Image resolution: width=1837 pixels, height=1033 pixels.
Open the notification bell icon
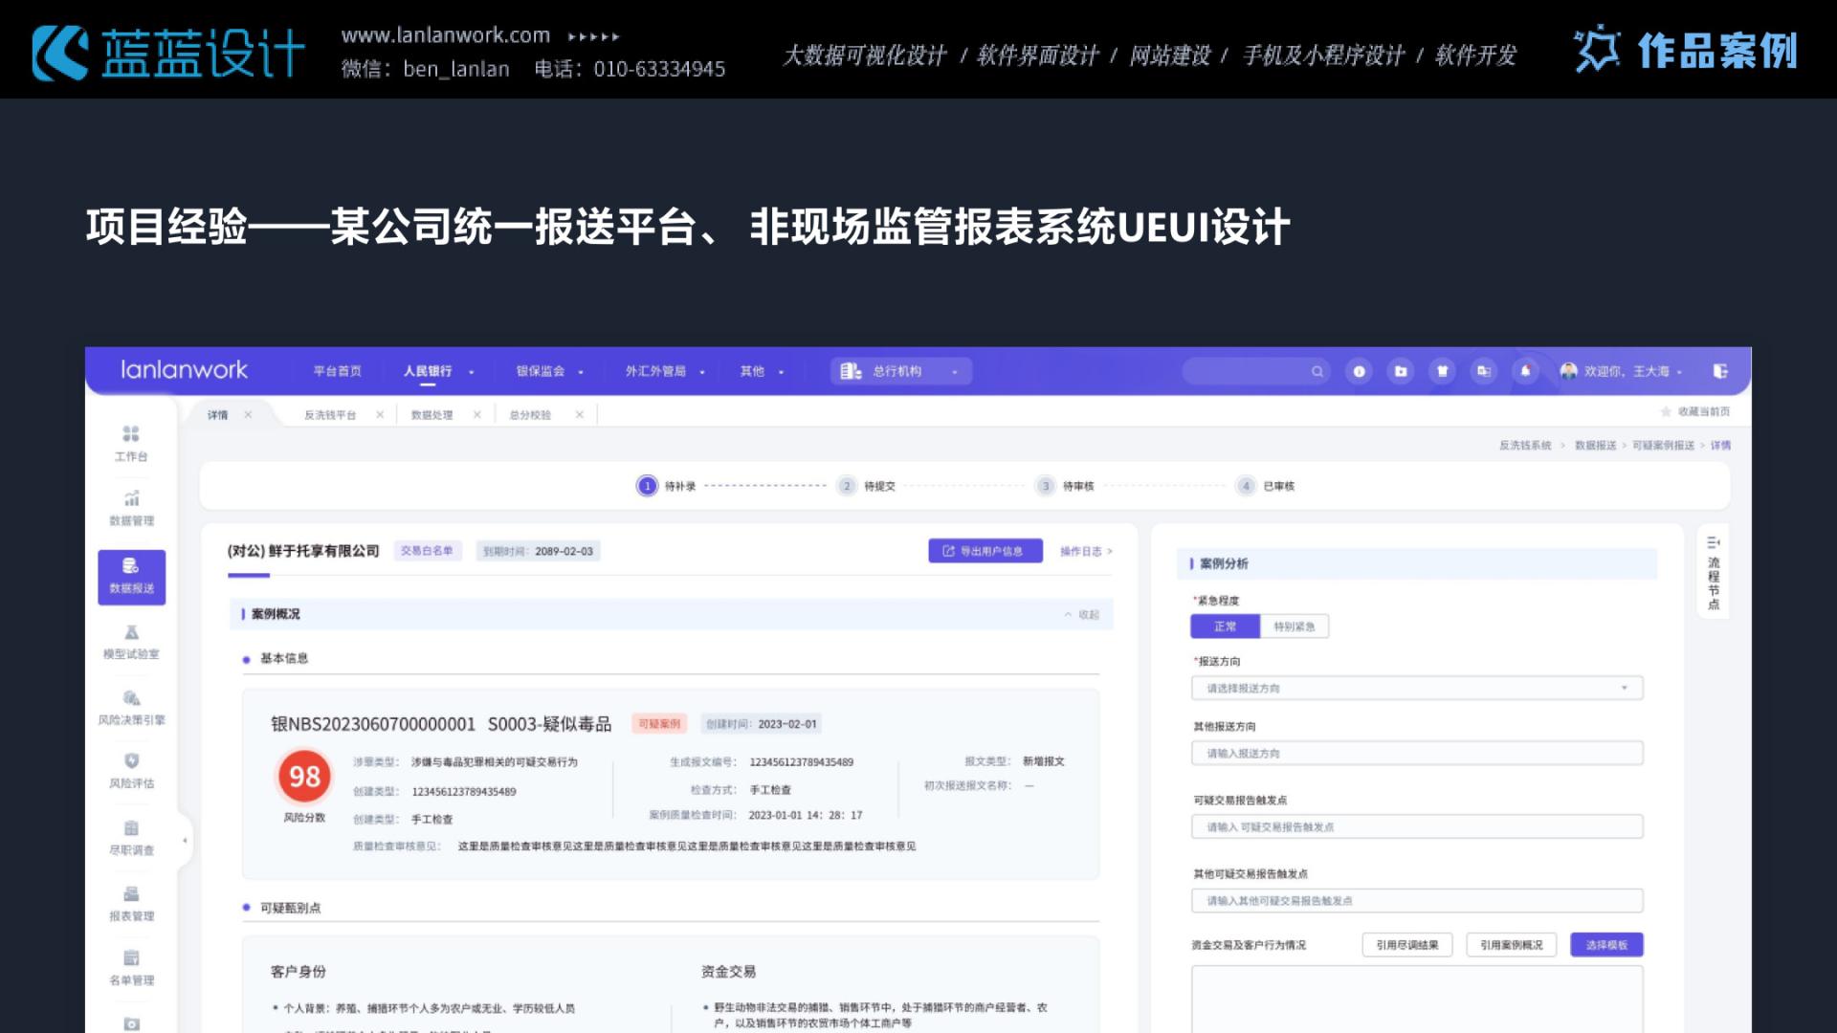tap(1526, 371)
